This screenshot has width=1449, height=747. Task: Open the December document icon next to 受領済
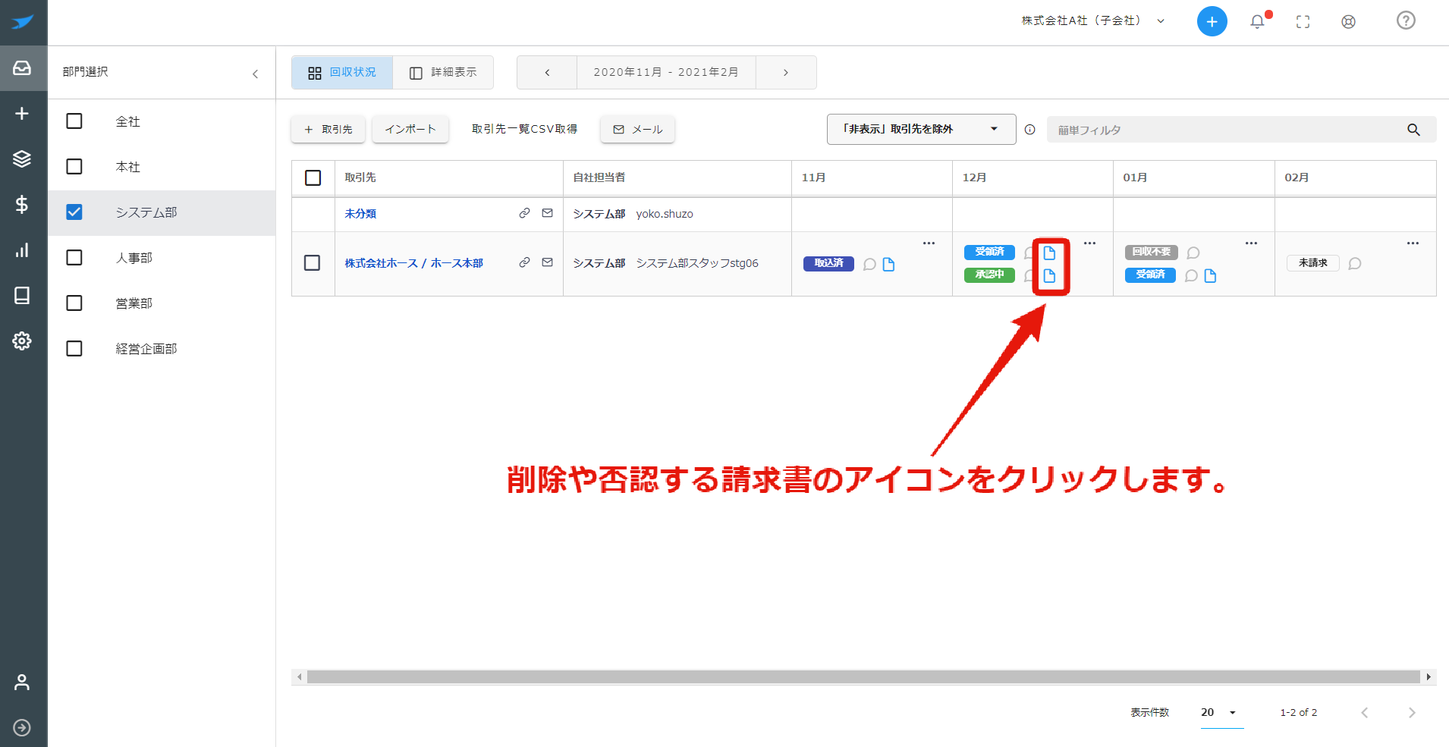[x=1049, y=253]
